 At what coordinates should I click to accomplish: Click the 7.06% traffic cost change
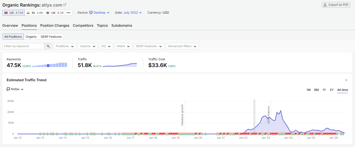[x=172, y=66]
